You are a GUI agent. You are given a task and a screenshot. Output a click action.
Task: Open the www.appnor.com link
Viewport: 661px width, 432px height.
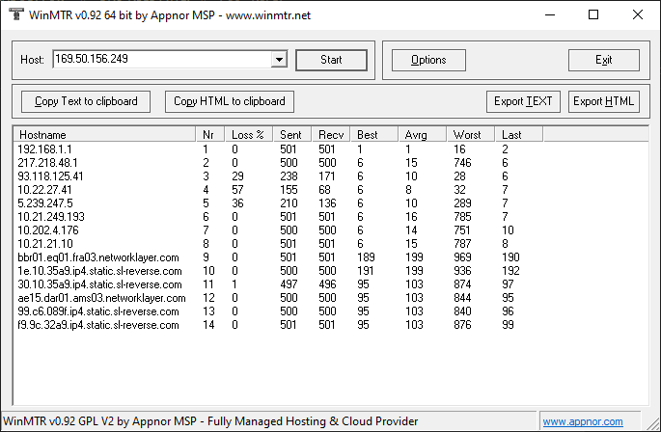[583, 421]
